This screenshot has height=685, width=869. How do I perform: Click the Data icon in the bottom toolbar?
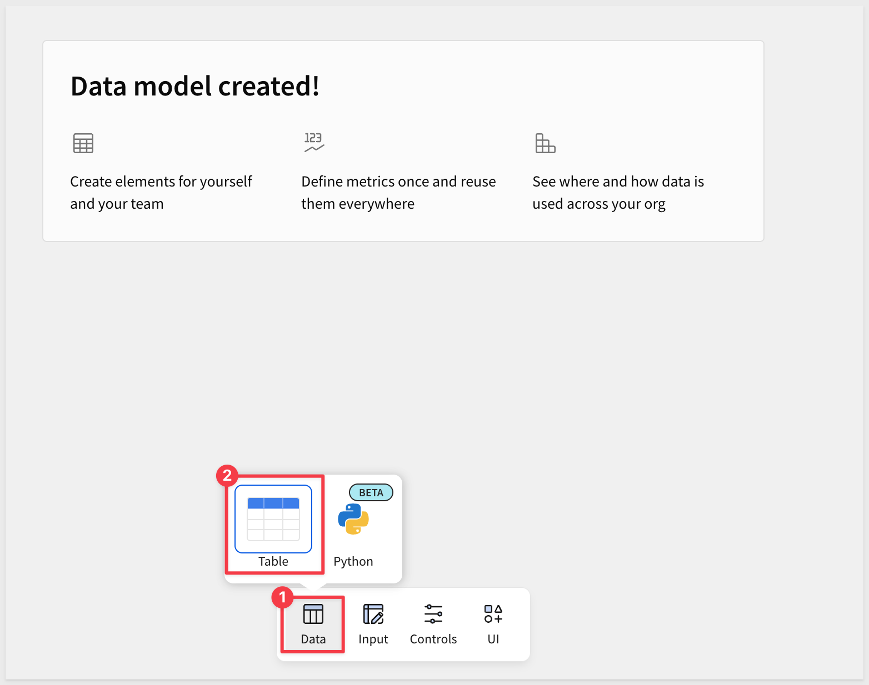click(313, 615)
